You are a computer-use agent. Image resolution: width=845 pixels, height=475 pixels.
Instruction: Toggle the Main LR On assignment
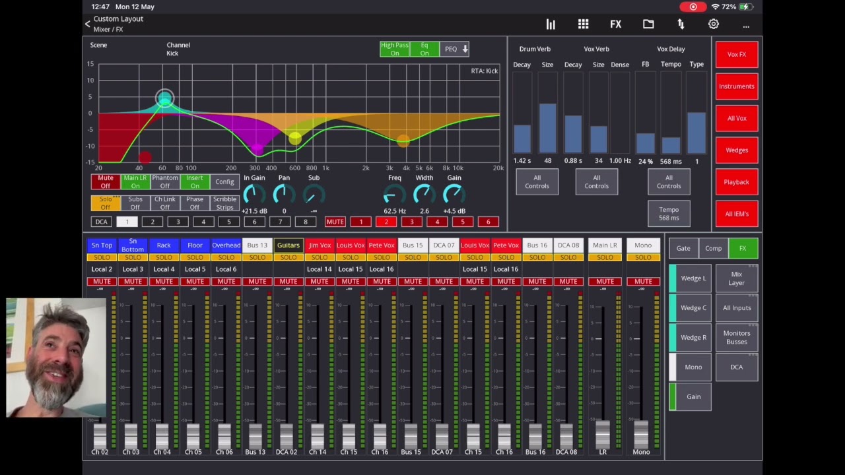coord(135,182)
